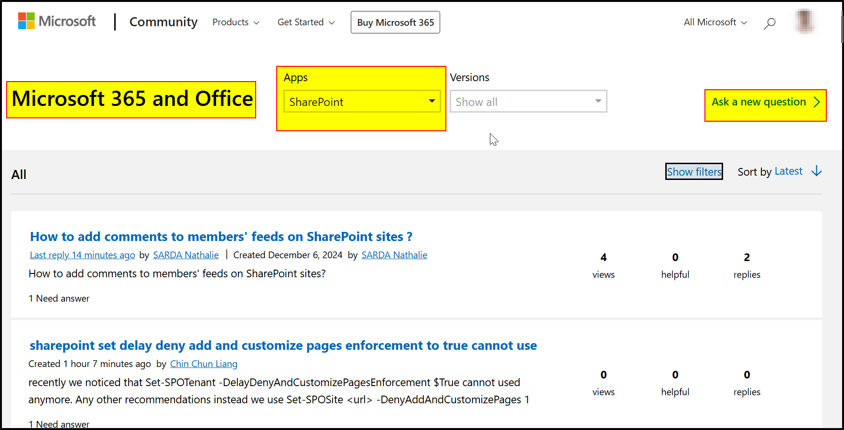Expand the All Microsoft menu
The image size is (844, 430).
[x=715, y=22]
